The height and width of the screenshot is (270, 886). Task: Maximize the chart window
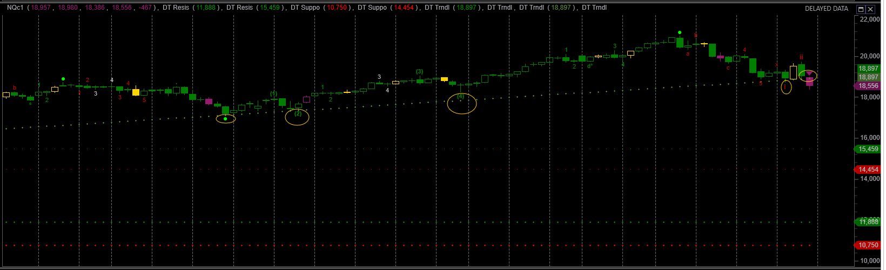pos(861,9)
